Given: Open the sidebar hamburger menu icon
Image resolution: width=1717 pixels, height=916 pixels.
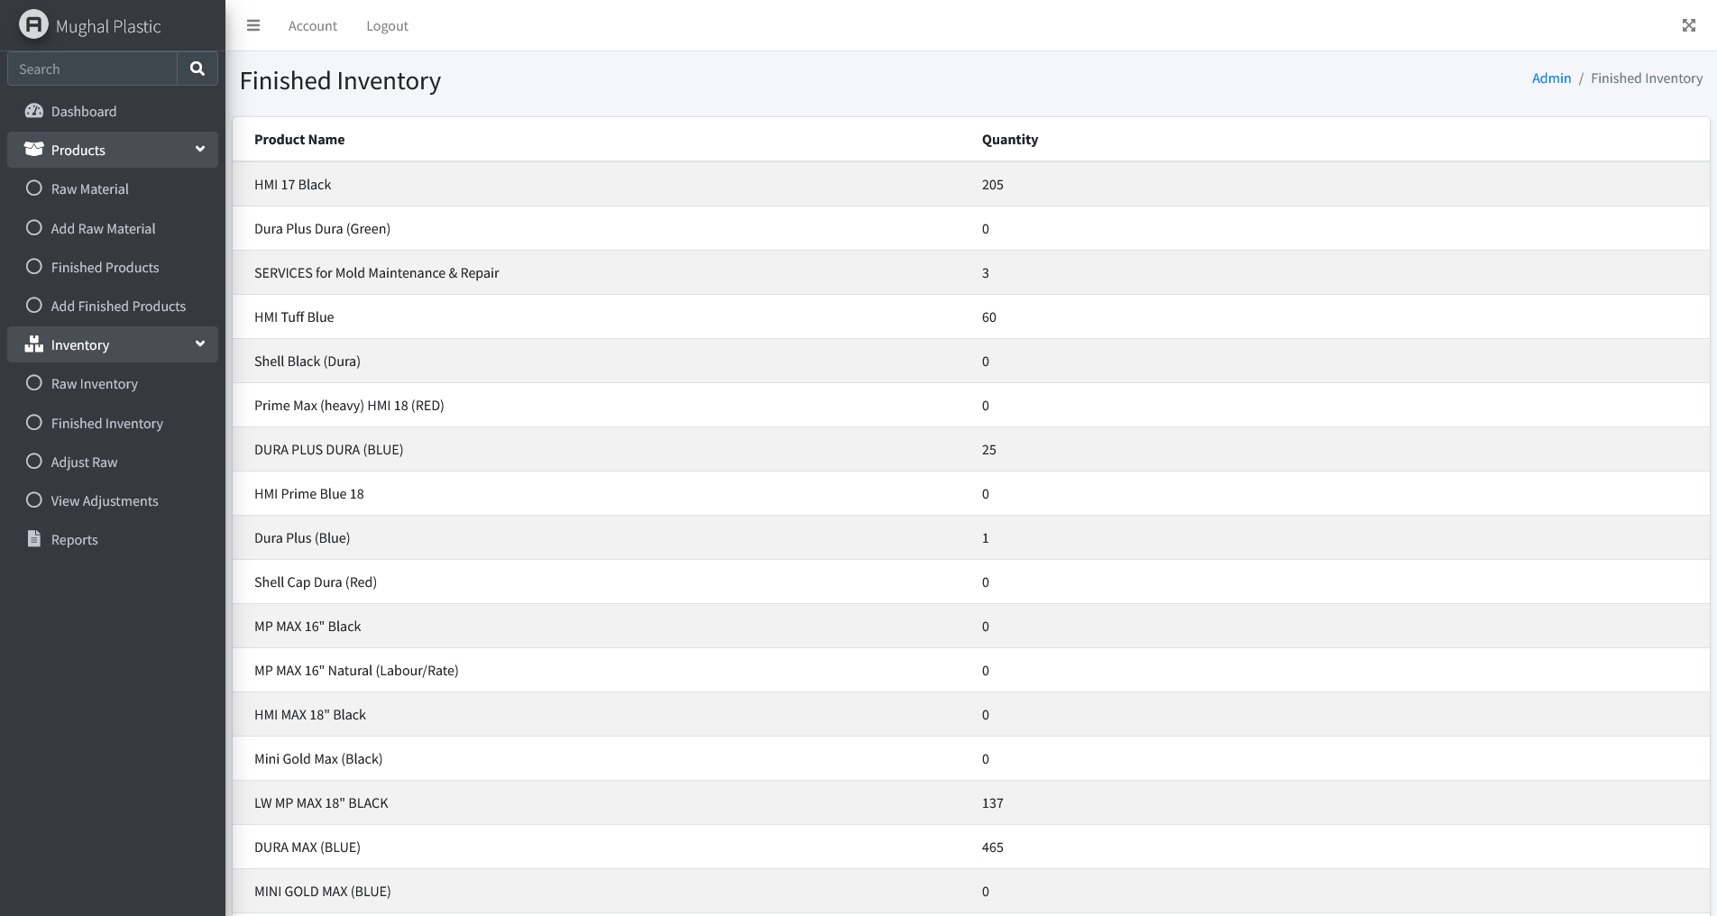Looking at the screenshot, I should point(253,25).
